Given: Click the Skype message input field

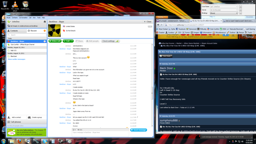Looking at the screenshot, I should [100, 133].
